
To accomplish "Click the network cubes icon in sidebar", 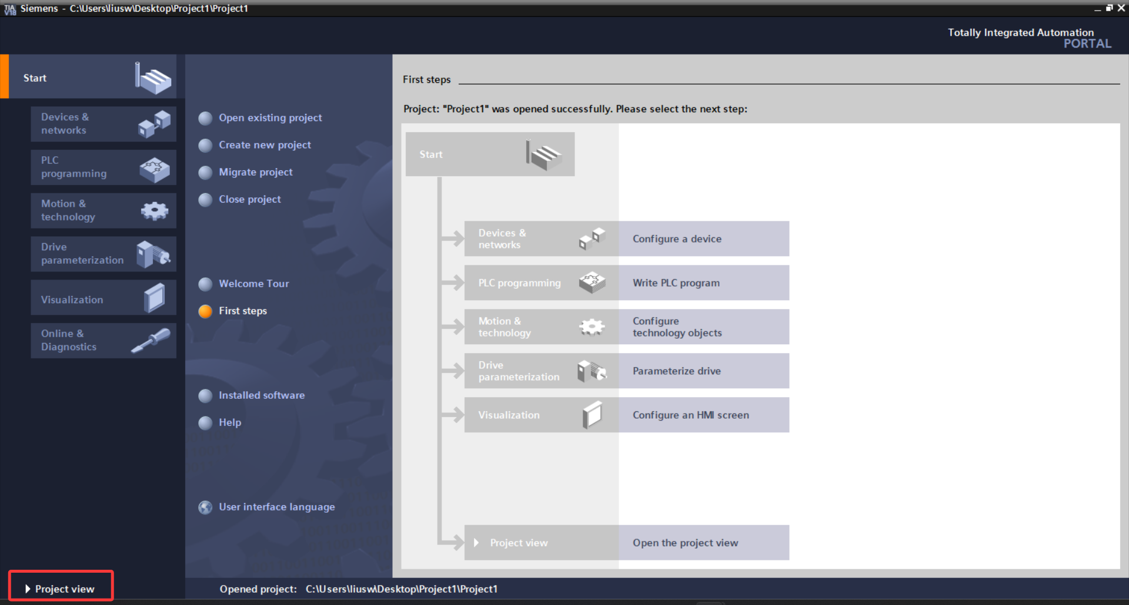I will 154,124.
